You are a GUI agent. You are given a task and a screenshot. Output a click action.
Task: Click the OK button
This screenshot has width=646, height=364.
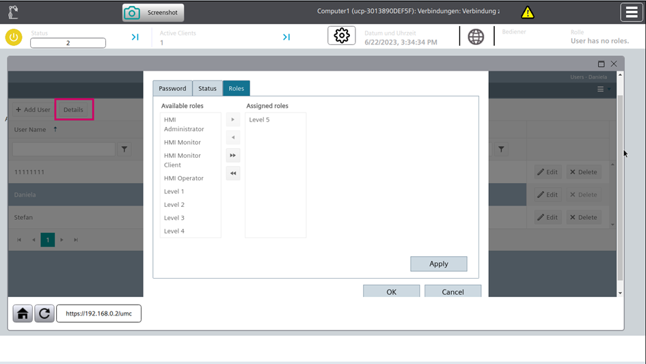(x=392, y=291)
